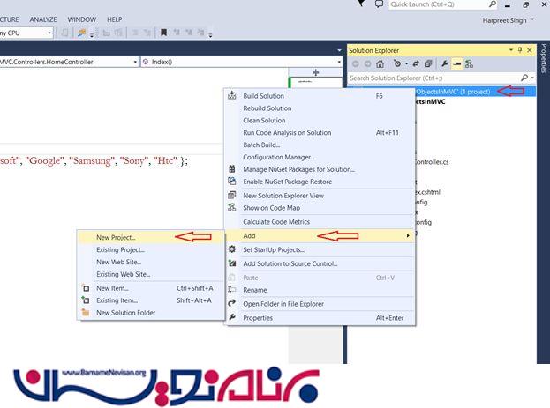Choose Rename in the context menu
The image size is (550, 408).
click(x=320, y=290)
